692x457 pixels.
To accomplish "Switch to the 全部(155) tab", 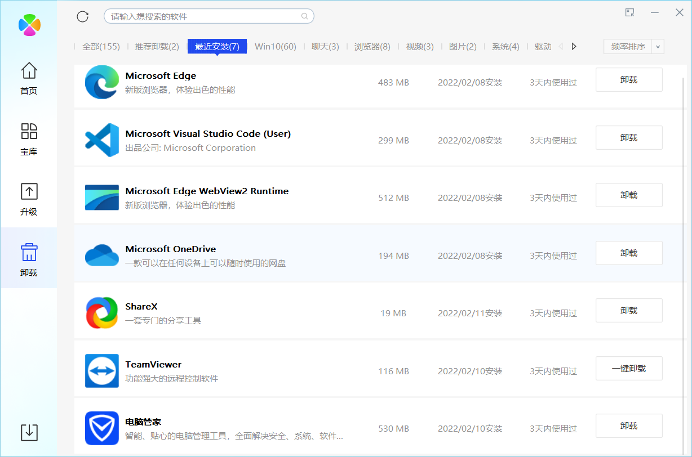I will (101, 47).
